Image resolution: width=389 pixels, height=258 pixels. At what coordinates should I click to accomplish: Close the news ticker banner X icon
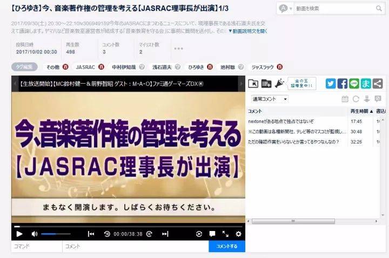coord(200,84)
